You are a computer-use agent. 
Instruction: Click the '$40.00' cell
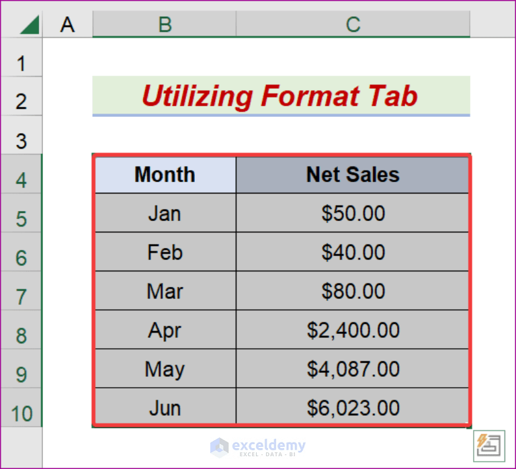click(353, 252)
